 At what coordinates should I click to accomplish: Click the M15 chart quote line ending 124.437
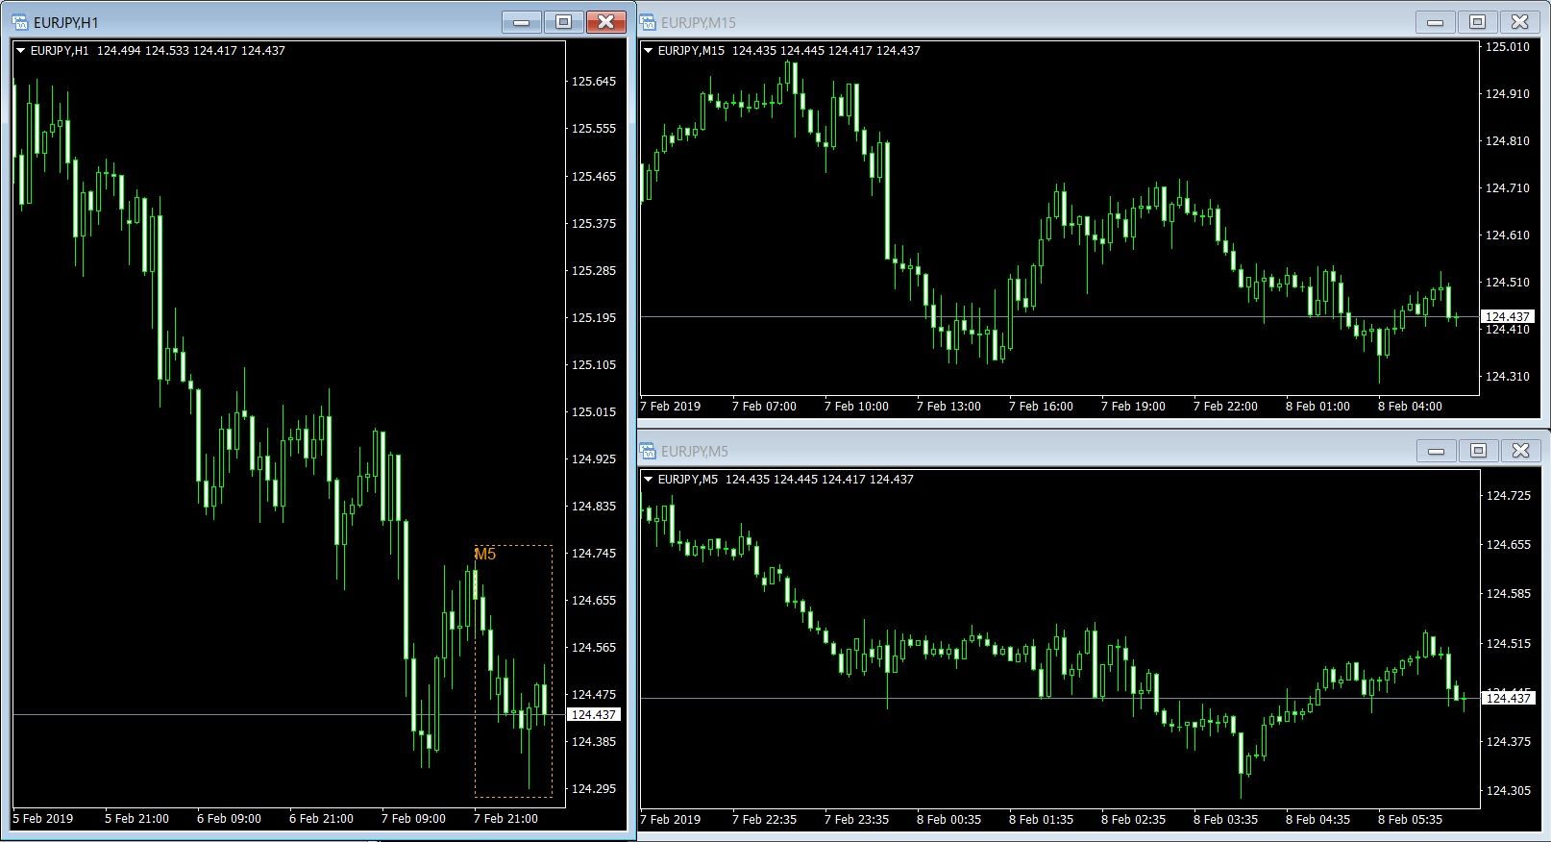[790, 51]
